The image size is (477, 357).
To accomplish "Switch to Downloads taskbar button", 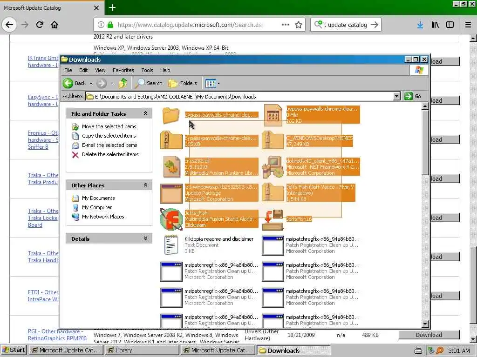I will (x=293, y=350).
